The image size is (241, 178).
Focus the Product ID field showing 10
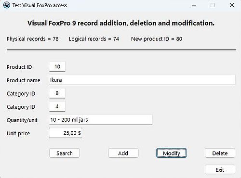click(57, 66)
